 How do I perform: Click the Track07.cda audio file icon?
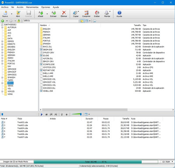tap(2, 137)
